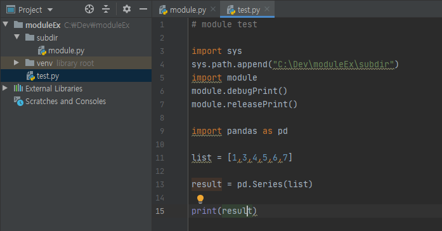Viewport: 442px width, 231px height.
Task: Click the Scratches and Consoles icon
Action: pos(18,102)
